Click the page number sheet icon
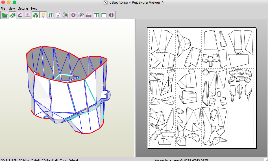The height and width of the screenshot is (161, 268). tap(58, 15)
